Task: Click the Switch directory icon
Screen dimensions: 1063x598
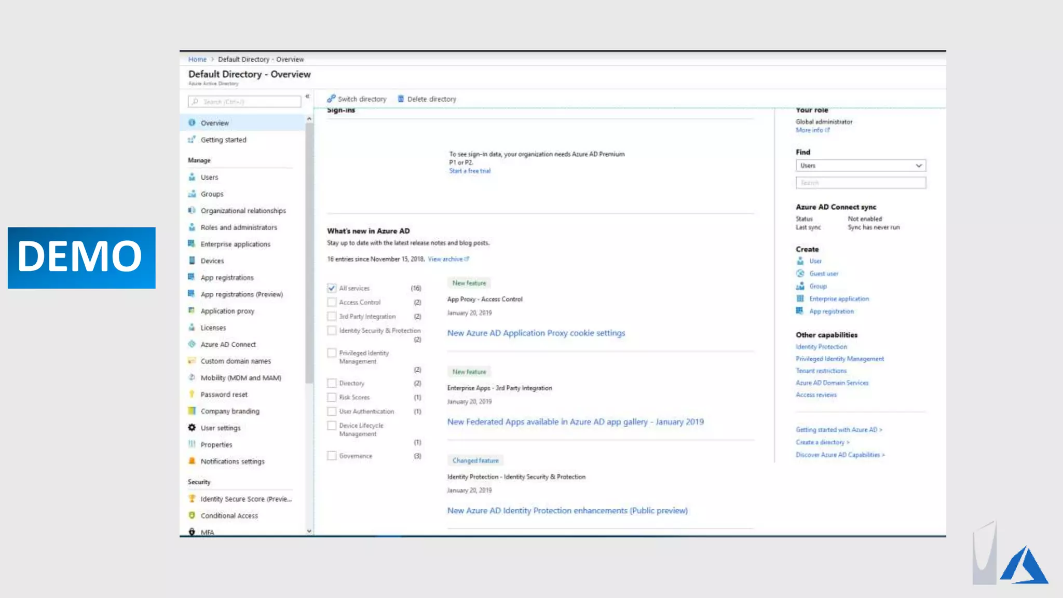Action: click(x=331, y=99)
